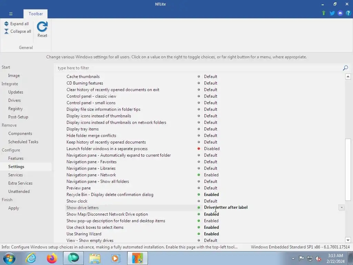Toggle 'Launch folder windows in a separate process' Disabled value
The width and height of the screenshot is (353, 265).
coord(212,149)
